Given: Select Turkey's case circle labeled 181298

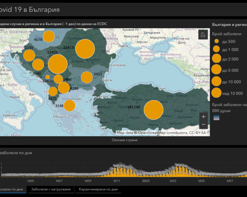Looking at the screenshot, I should [x=154, y=110].
